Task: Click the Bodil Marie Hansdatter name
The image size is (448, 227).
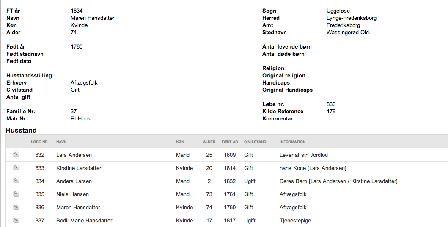Action: coord(84,221)
